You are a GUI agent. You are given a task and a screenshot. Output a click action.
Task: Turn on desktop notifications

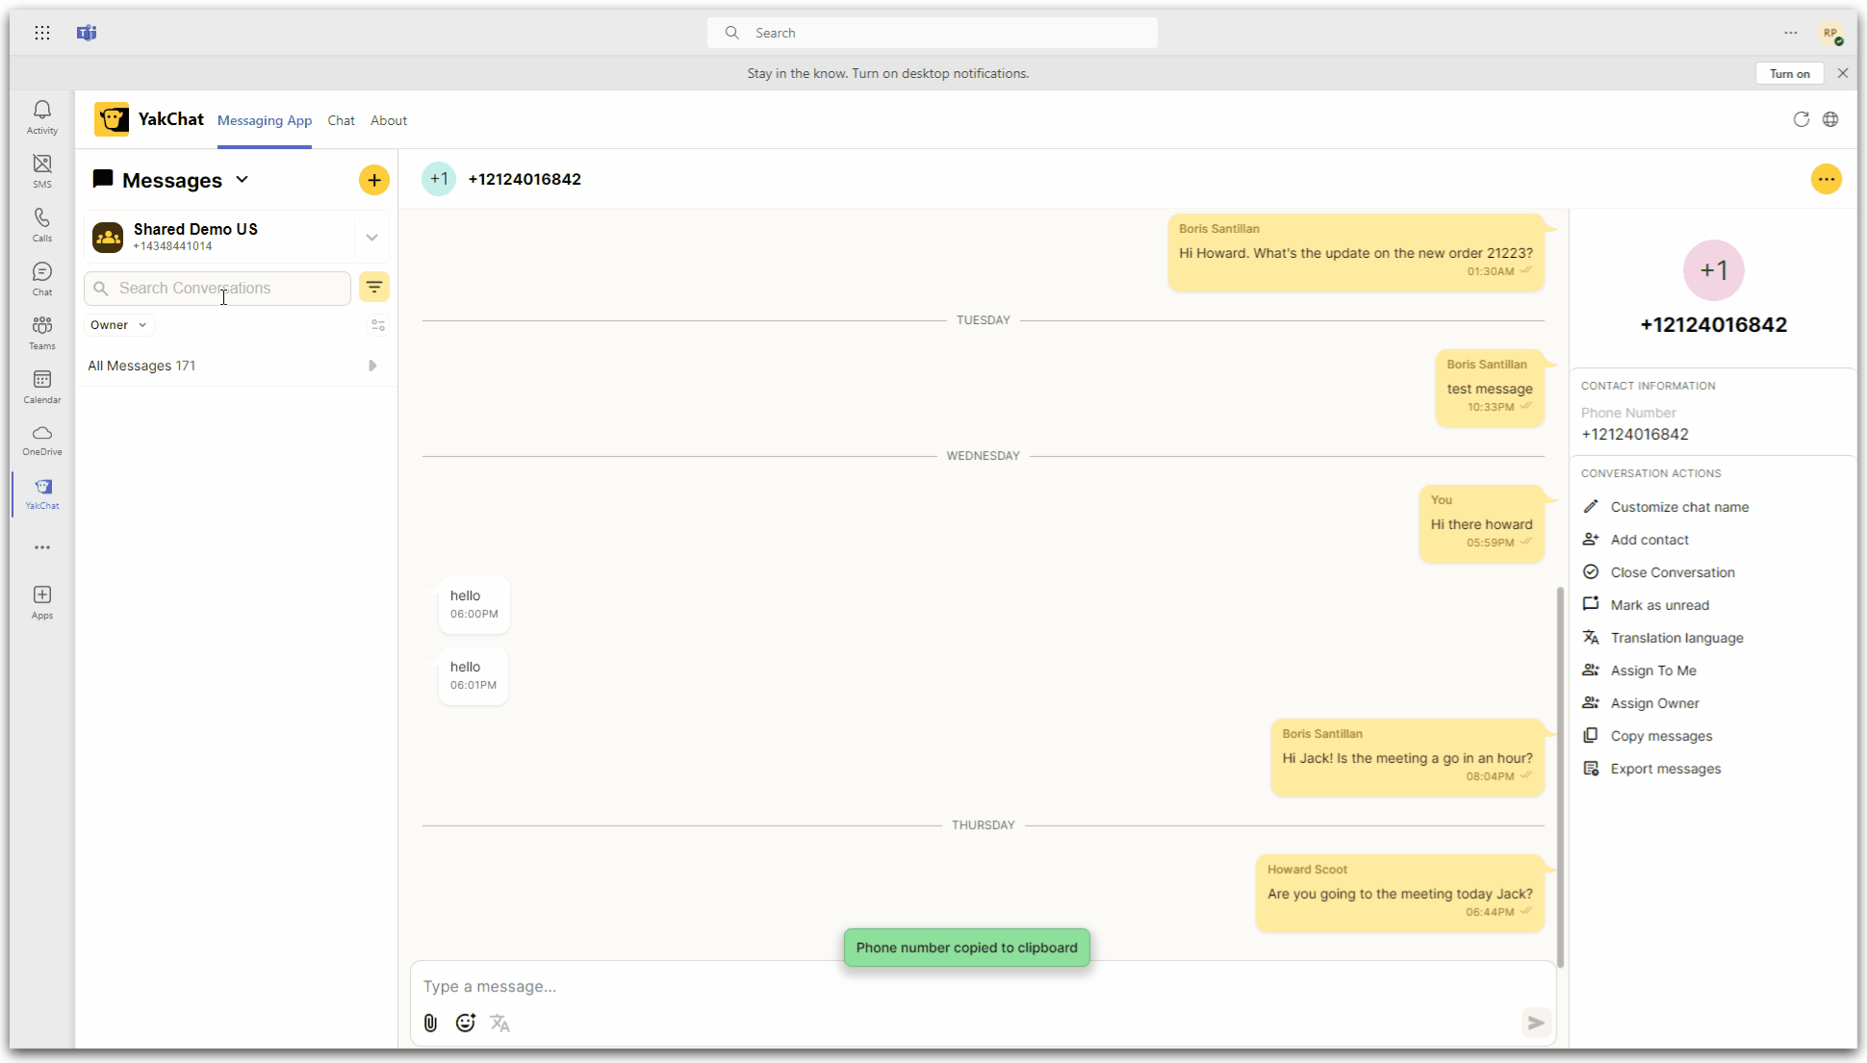[x=1789, y=73]
